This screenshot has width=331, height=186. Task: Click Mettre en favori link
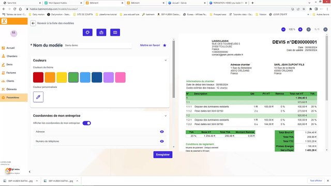(x=150, y=45)
